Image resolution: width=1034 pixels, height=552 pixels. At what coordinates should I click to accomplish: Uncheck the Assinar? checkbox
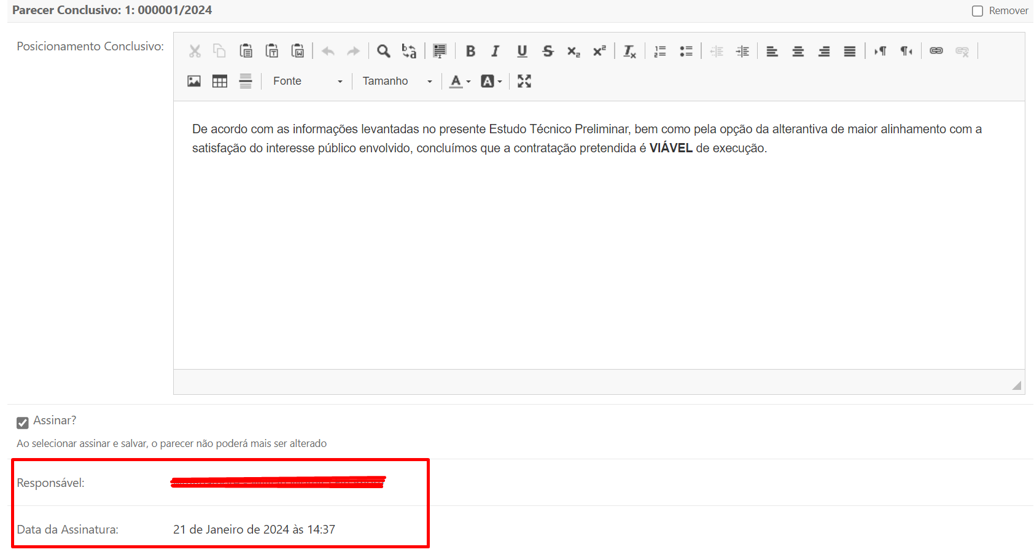23,422
